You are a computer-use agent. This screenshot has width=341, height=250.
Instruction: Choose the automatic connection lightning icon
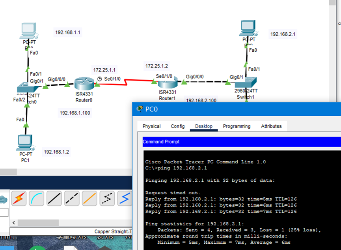[x=19, y=198]
